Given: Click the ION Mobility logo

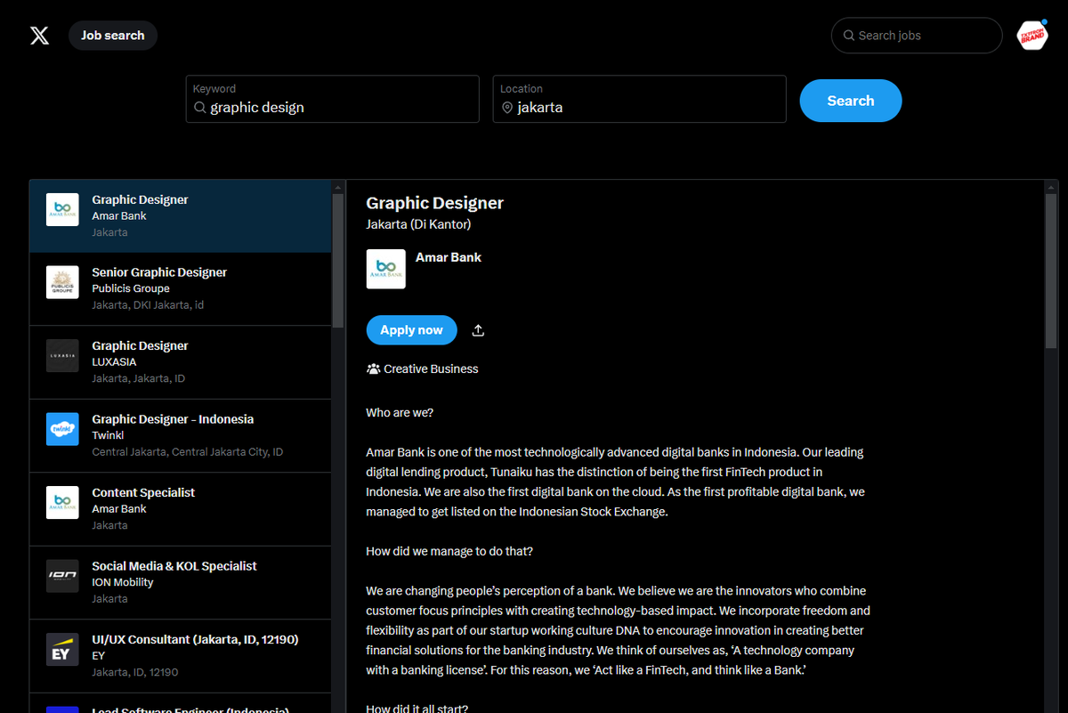Looking at the screenshot, I should point(62,576).
